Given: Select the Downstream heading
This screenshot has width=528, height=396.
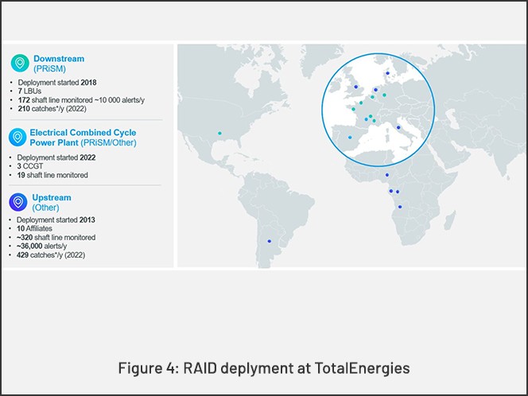Looking at the screenshot, I should (59, 59).
